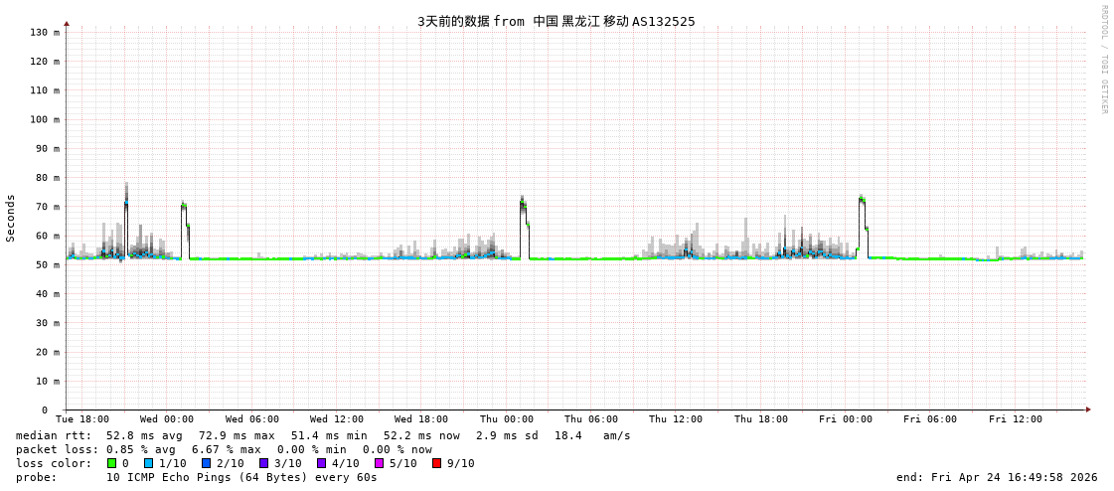Click the magenta 5/10 loss swatch

[x=379, y=463]
